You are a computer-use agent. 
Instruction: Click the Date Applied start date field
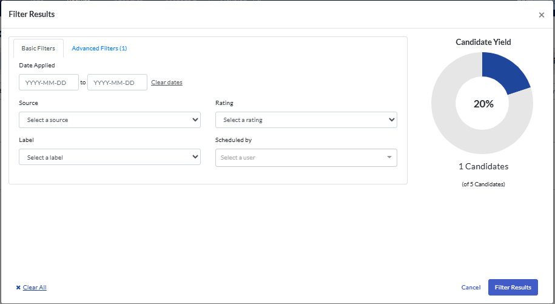[x=49, y=83]
